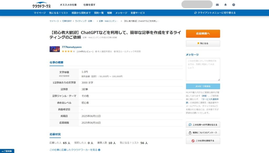Image resolution: width=269 pixels, height=153 pixels.
Task: Click マイページ breadcrumb link
Action: coord(54,21)
